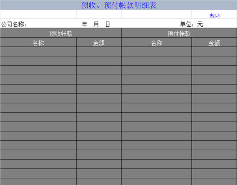Select the 公司名称: cell
Image resolution: width=237 pixels, height=185 pixels.
(14, 24)
